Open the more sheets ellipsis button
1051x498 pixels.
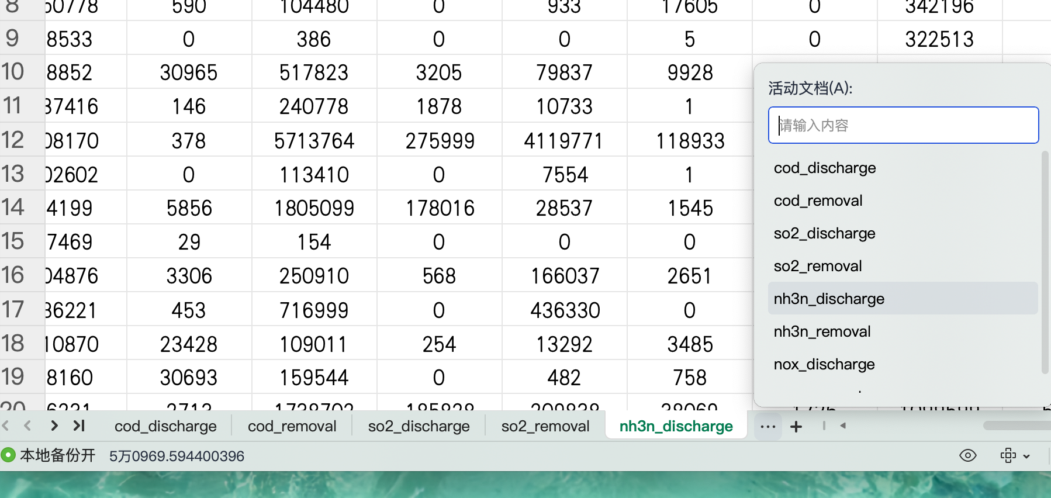(x=767, y=427)
